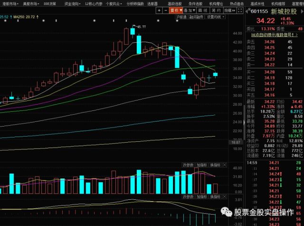Open the 复权 adjustment dropdown
The width and height of the screenshot is (304, 226).
(x=176, y=10)
